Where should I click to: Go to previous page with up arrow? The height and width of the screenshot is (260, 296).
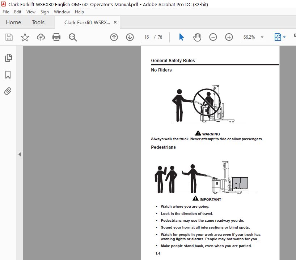coord(114,37)
